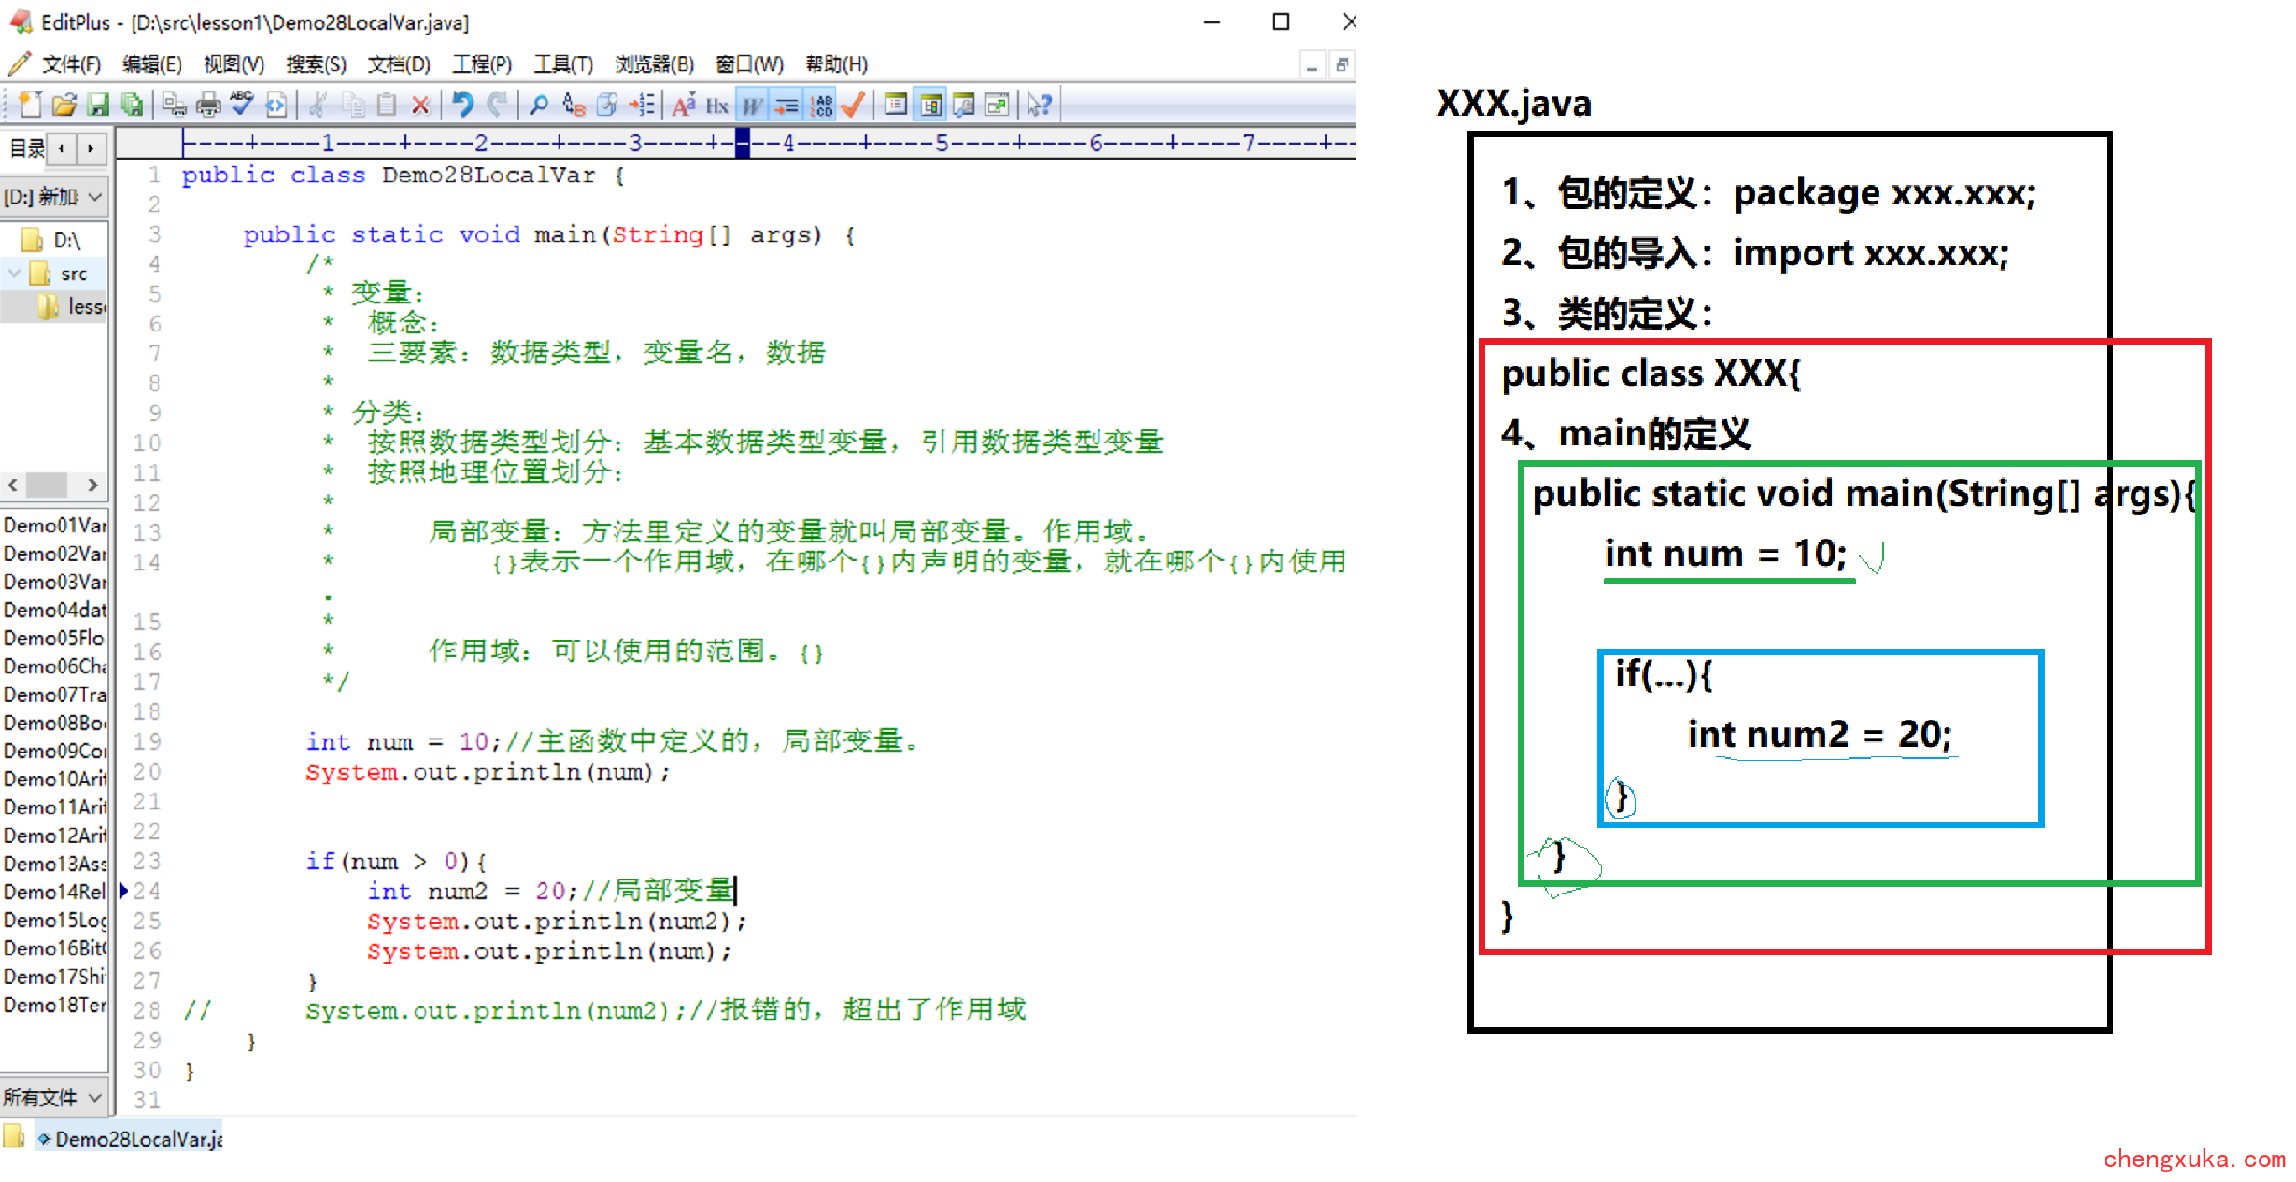Create a new document with toolbar icon
This screenshot has height=1182, width=2296.
tap(30, 105)
